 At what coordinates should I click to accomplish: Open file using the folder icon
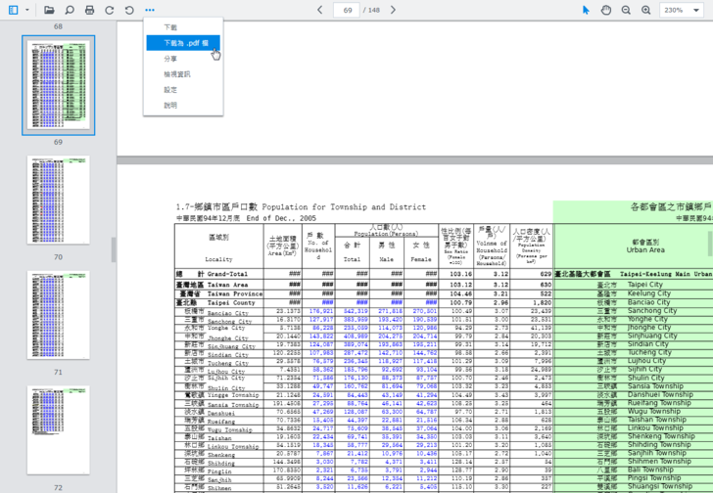(49, 10)
